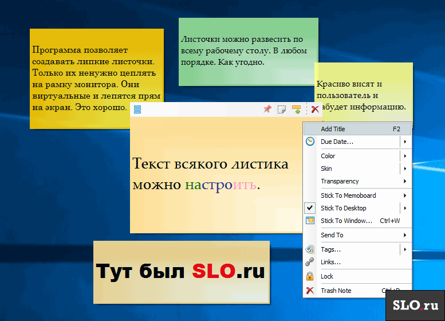Click the chain icon beside Links

tap(310, 262)
